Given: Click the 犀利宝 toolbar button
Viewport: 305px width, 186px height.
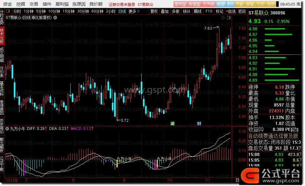Looking at the screenshot, I should [180, 4].
